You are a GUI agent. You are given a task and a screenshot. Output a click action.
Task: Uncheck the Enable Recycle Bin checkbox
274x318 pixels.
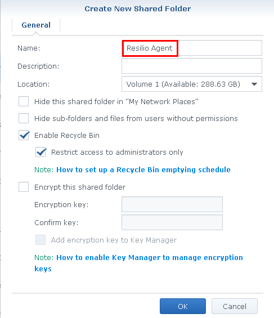point(24,135)
